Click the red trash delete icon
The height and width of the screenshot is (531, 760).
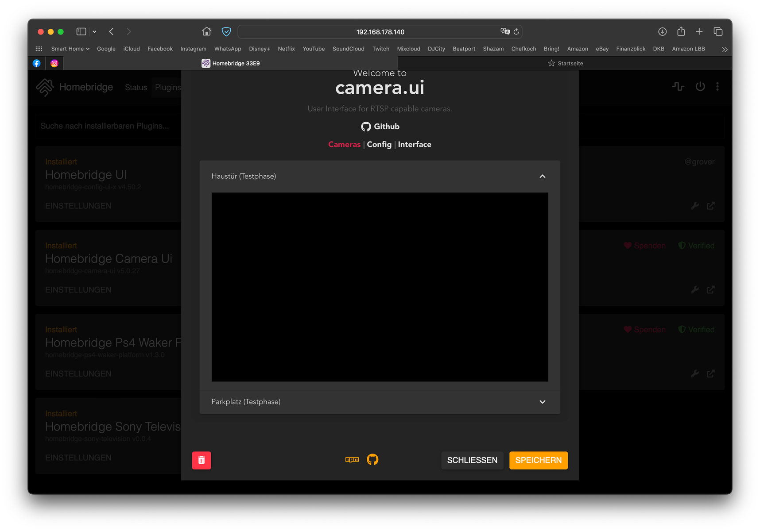(x=202, y=460)
